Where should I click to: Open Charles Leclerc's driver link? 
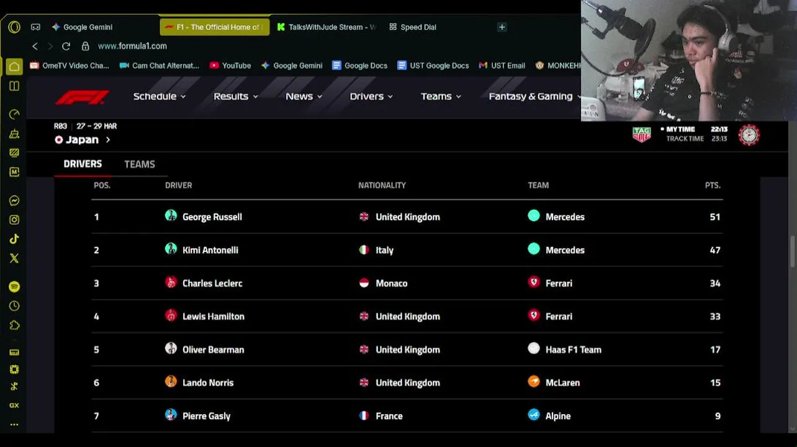(x=212, y=283)
